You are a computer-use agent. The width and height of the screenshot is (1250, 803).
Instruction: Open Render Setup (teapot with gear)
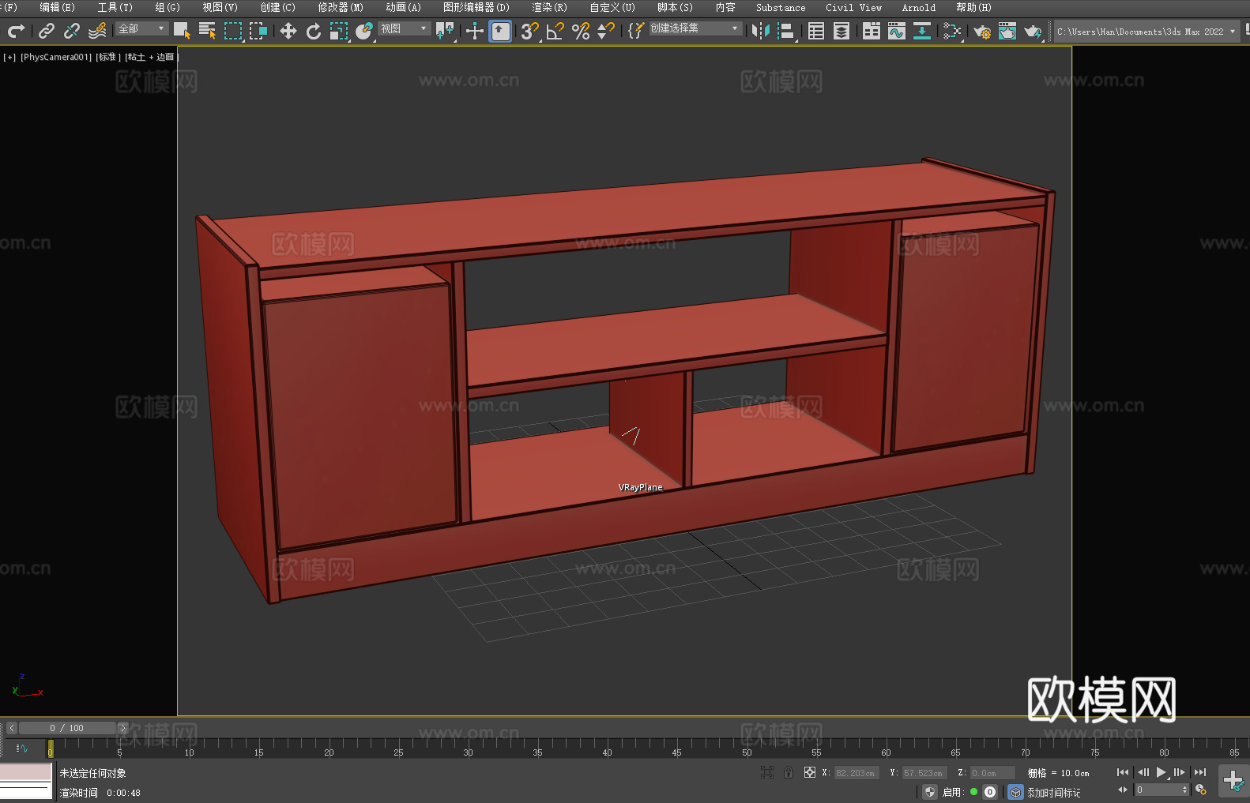click(x=982, y=31)
